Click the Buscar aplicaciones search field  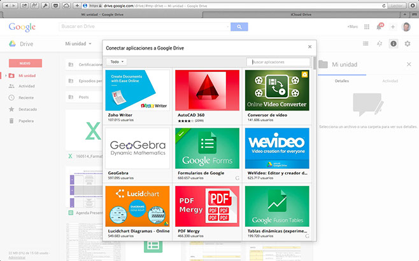point(278,62)
